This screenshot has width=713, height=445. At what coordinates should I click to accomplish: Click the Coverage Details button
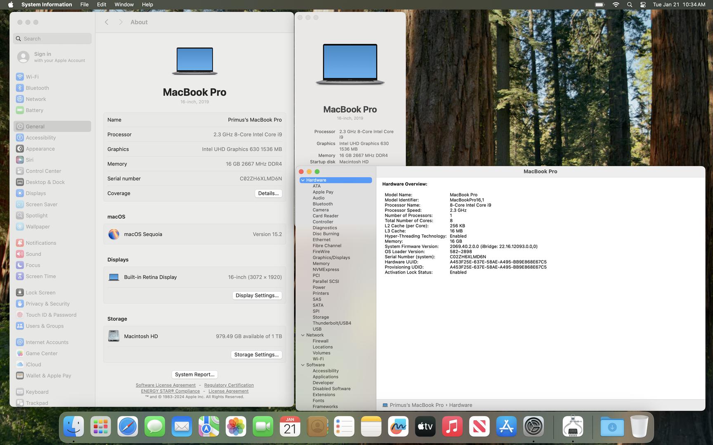click(268, 193)
